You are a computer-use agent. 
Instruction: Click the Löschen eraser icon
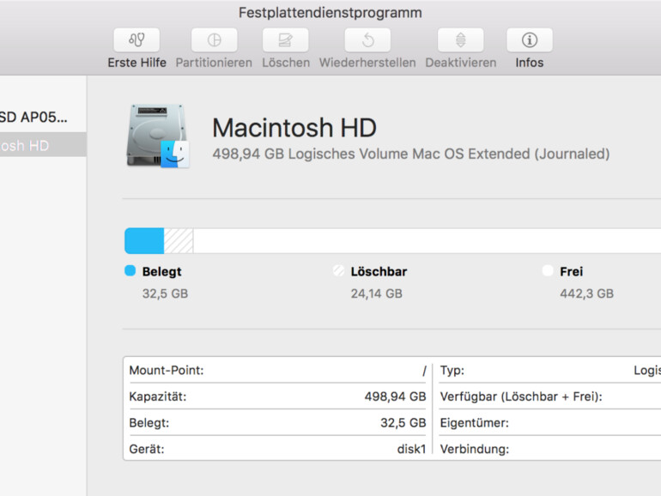[x=285, y=40]
